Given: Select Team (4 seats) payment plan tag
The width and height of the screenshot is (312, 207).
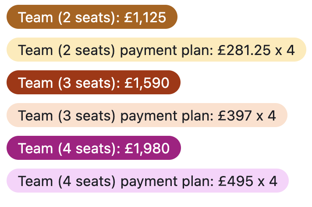Looking at the screenshot, I should point(148,181).
